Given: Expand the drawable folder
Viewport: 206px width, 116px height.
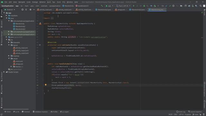Looking at the screenshot, I should tap(9, 43).
